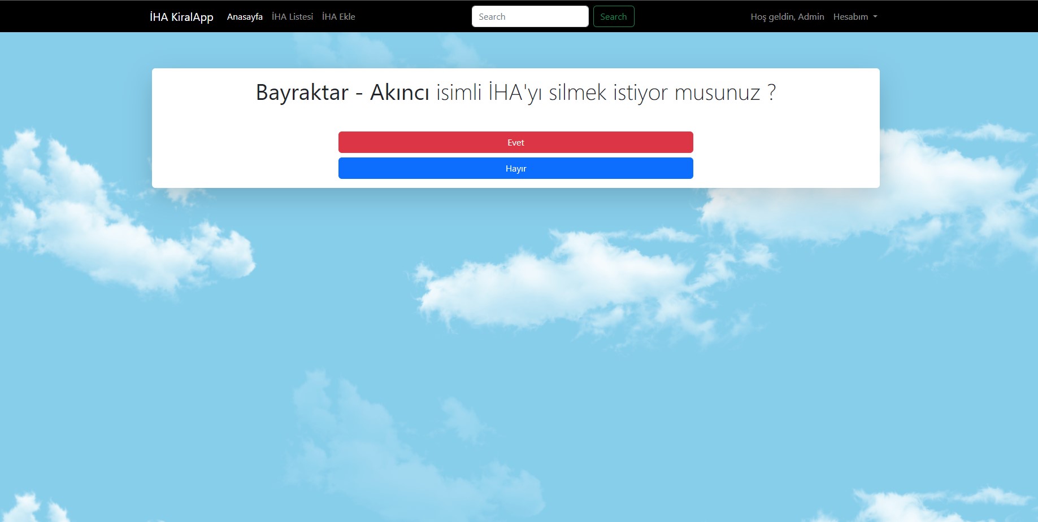Click the Hoş geldin, Admin greeting text
The height and width of the screenshot is (522, 1038).
787,16
